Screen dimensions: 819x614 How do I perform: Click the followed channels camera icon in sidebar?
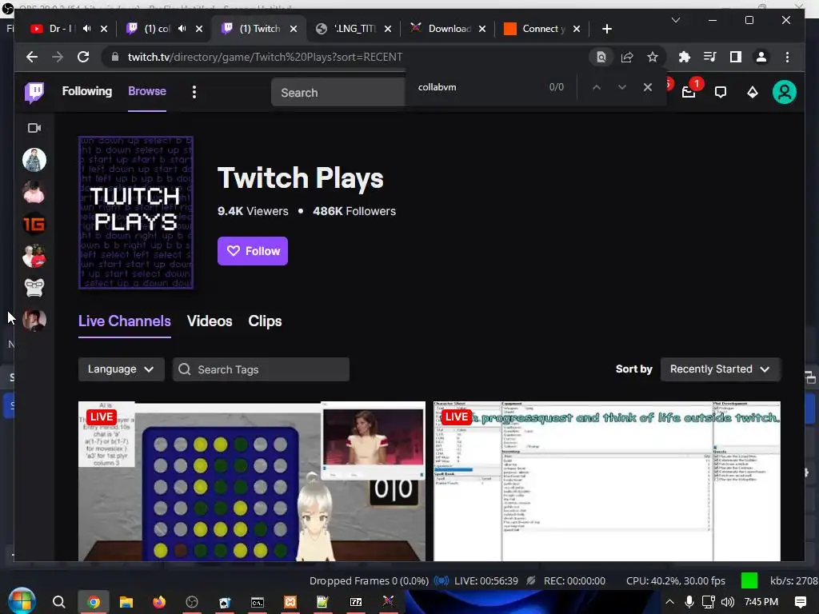[34, 128]
